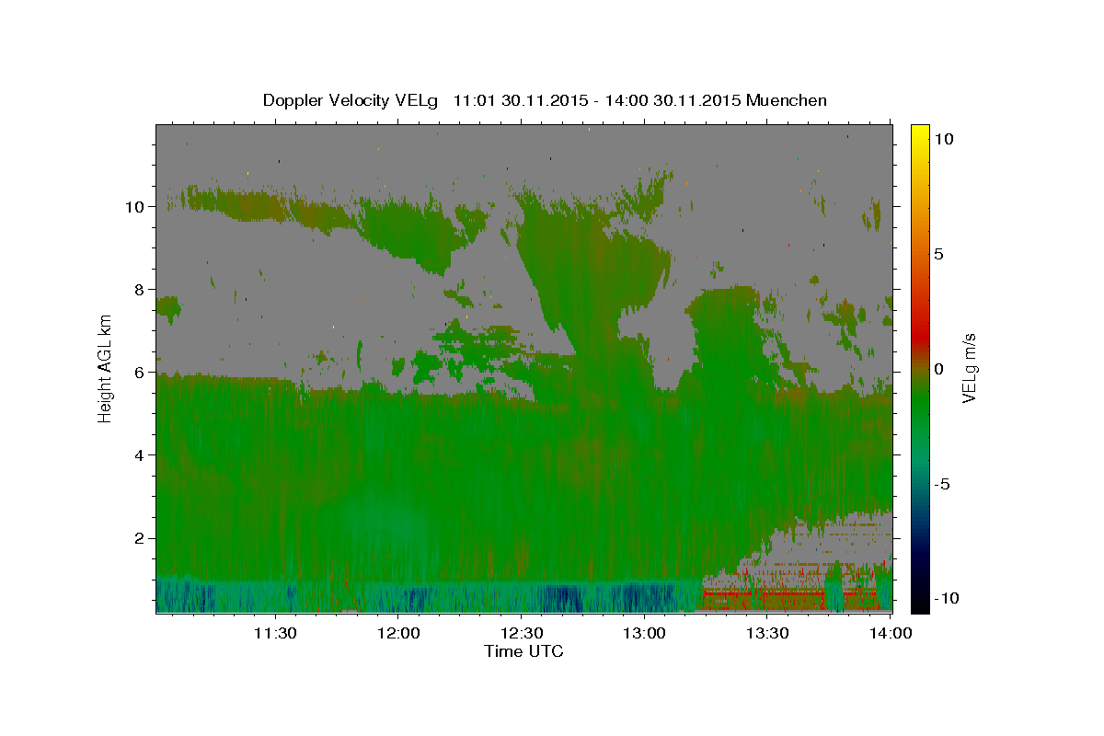Click colorbar value '0'
Viewport: 1104px width, 736px height.
[938, 369]
